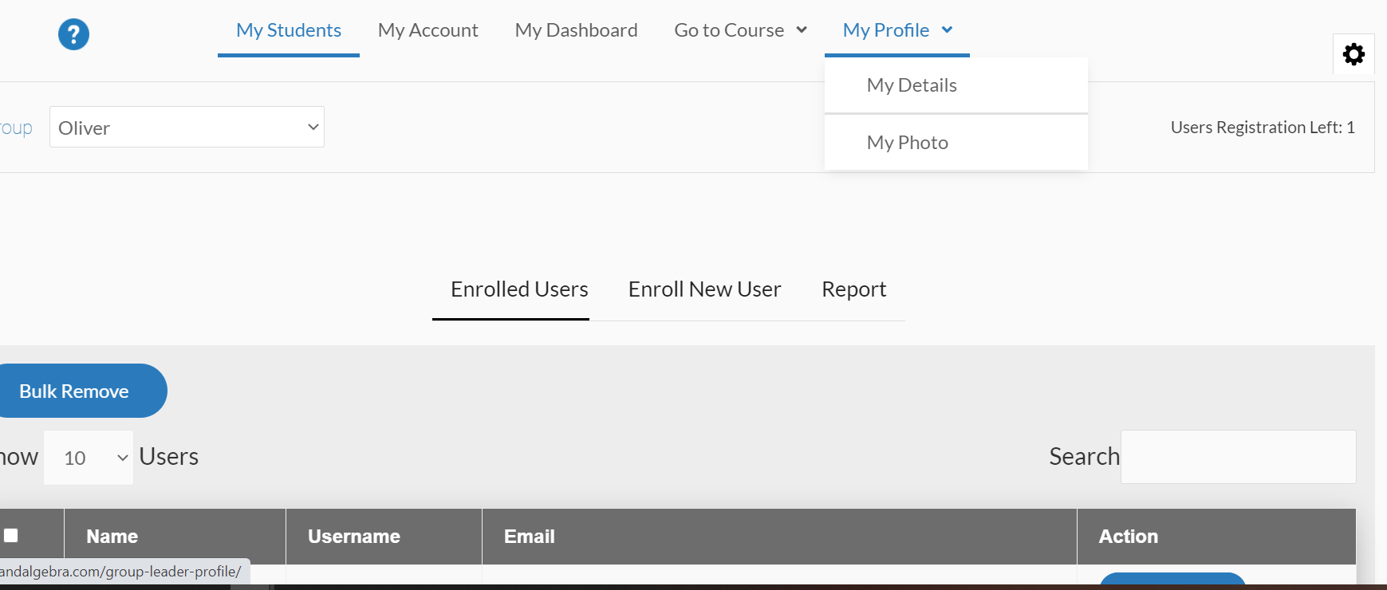Select My Details from profile menu
This screenshot has width=1387, height=590.
tap(912, 85)
